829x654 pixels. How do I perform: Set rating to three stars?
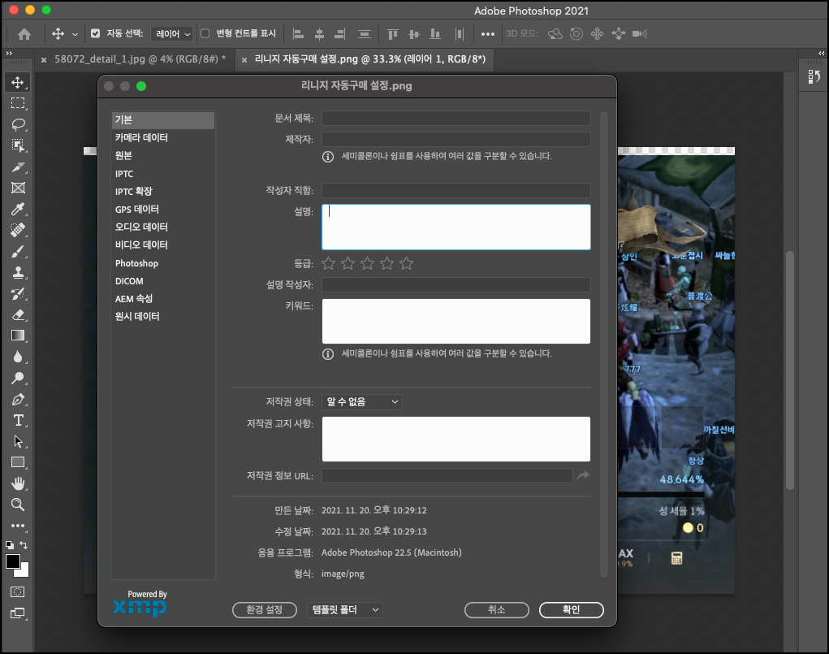coord(368,263)
